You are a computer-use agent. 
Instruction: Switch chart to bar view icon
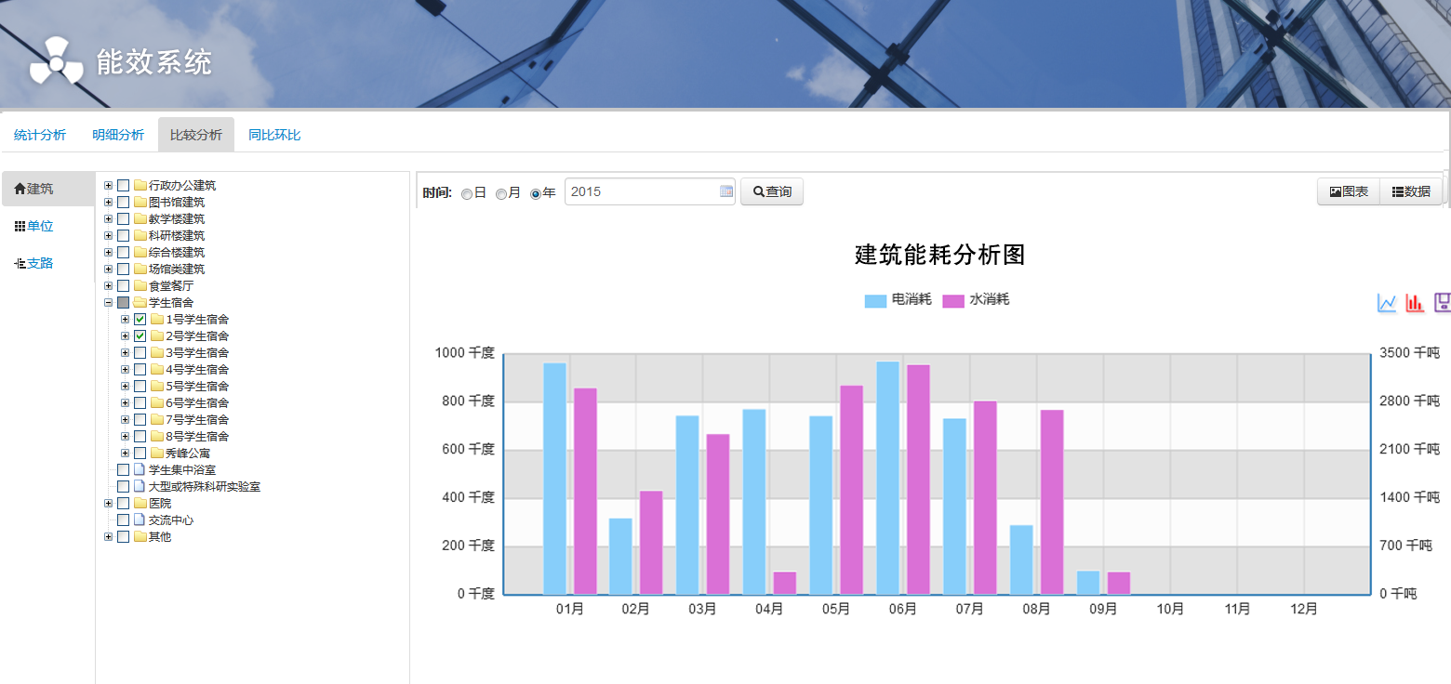click(x=1415, y=303)
